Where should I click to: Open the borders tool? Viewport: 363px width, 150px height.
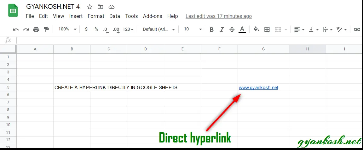[x=267, y=29]
